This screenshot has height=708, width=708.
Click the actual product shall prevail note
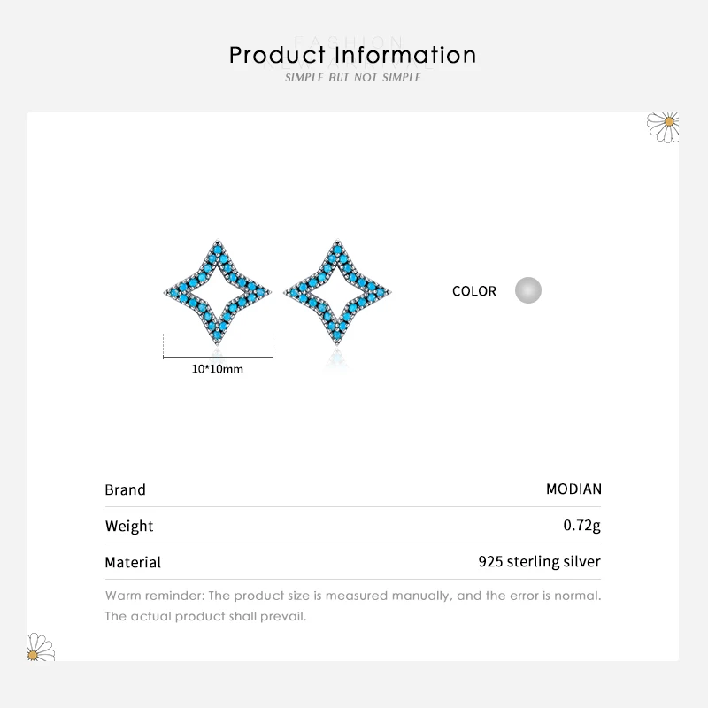(205, 616)
